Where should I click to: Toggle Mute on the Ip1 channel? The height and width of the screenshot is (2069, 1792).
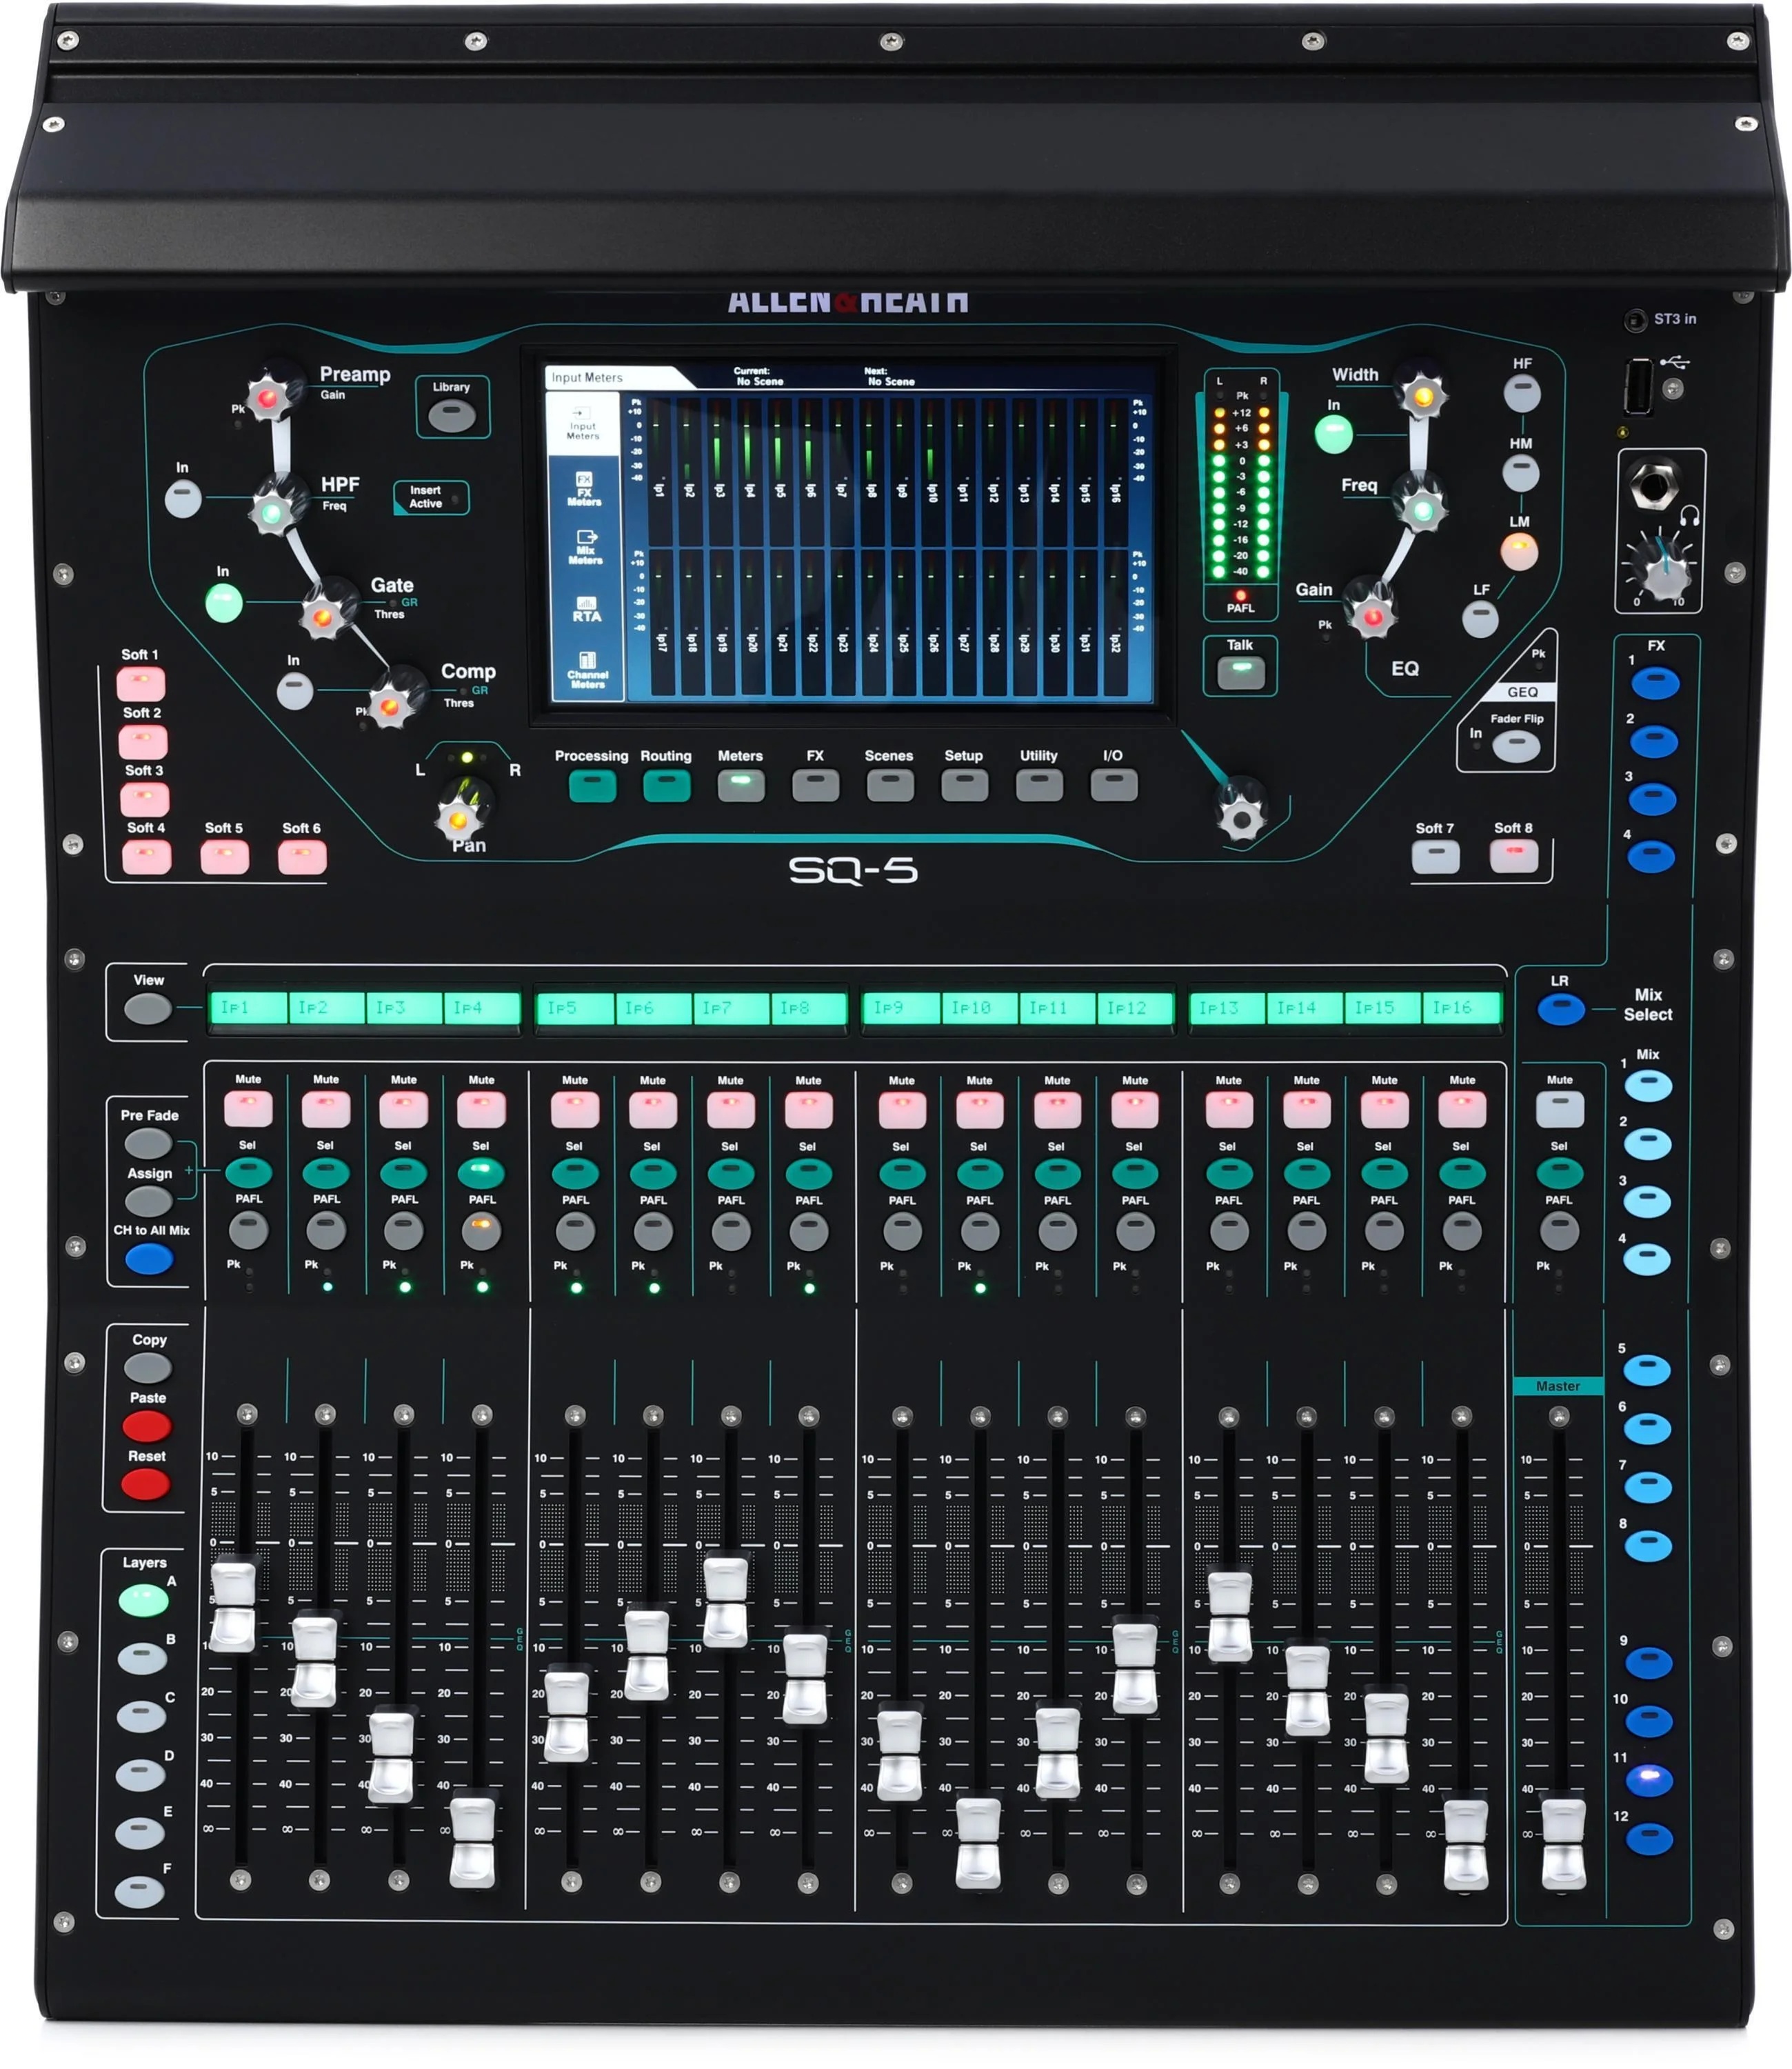coord(248,1109)
